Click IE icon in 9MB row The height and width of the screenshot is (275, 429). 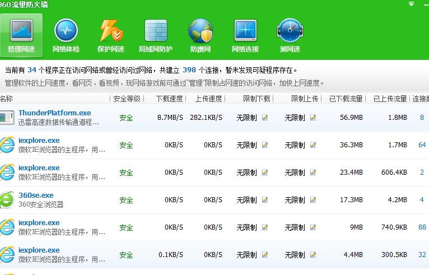[7, 227]
